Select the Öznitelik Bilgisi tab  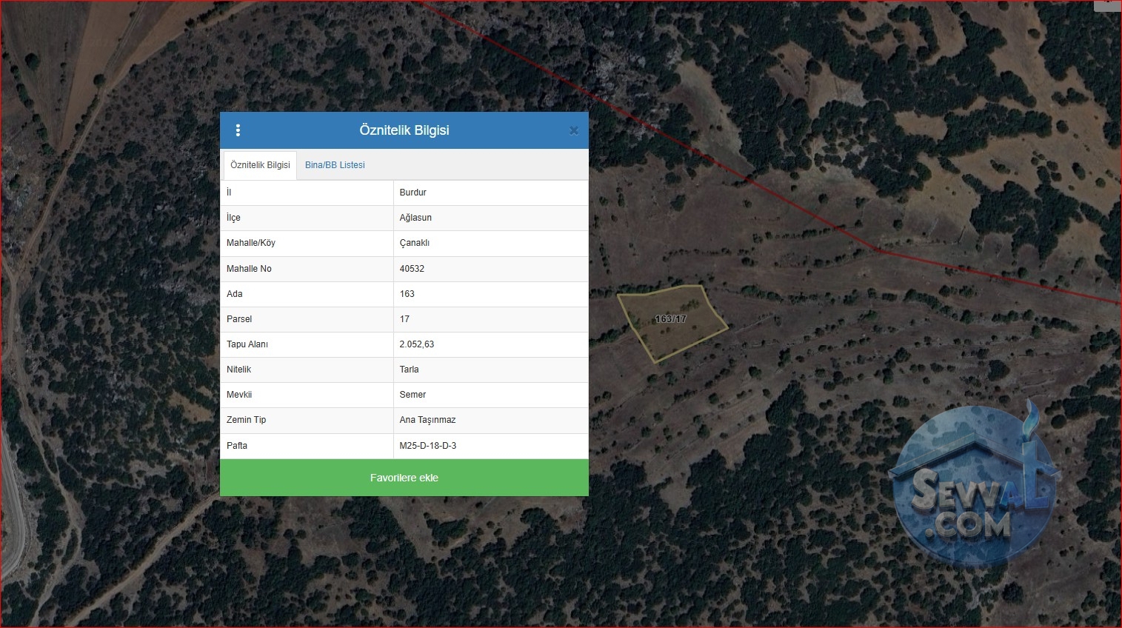(260, 165)
